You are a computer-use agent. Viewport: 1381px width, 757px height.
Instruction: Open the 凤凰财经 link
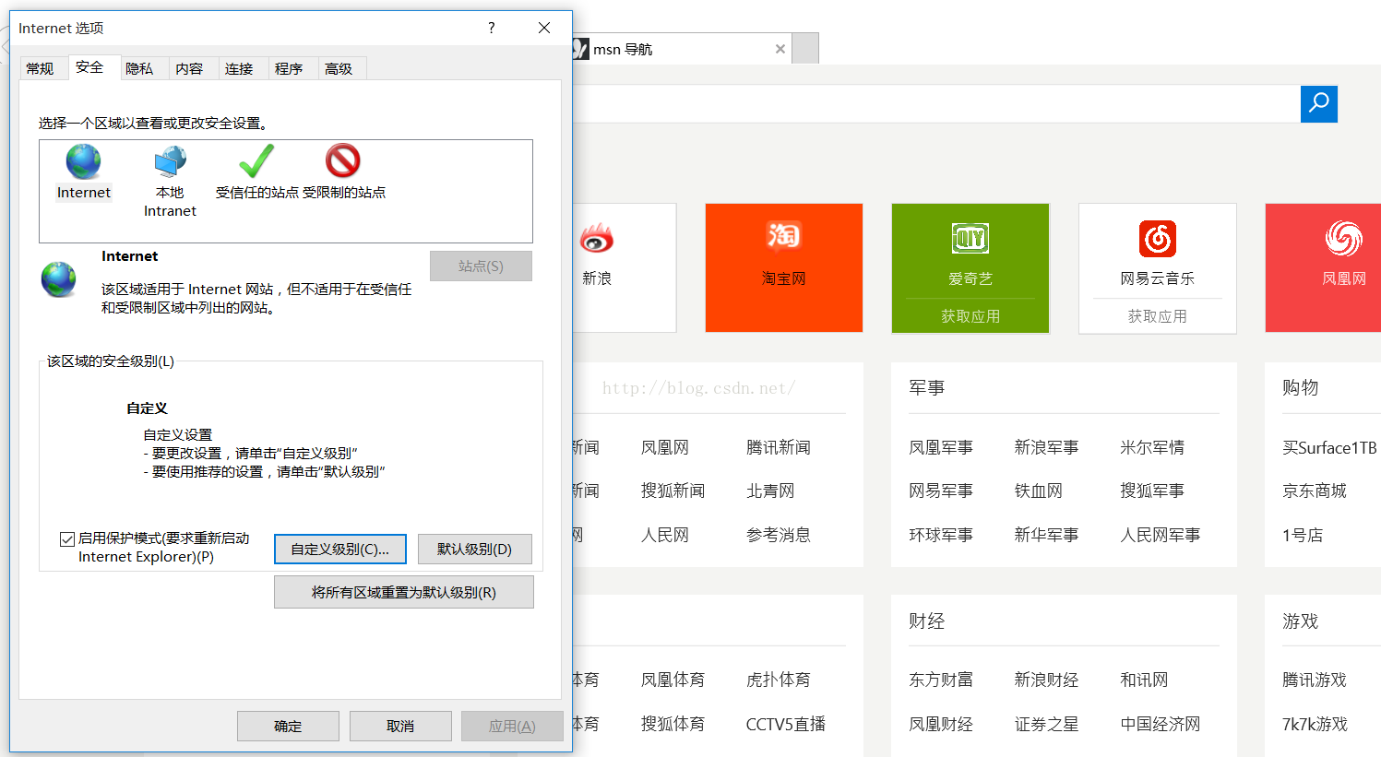[941, 724]
